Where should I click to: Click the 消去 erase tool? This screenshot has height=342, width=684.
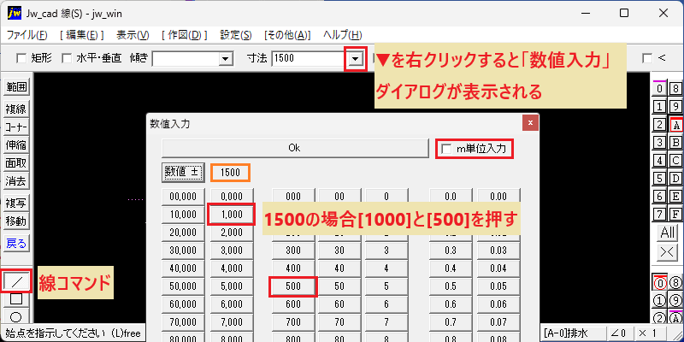[16, 181]
